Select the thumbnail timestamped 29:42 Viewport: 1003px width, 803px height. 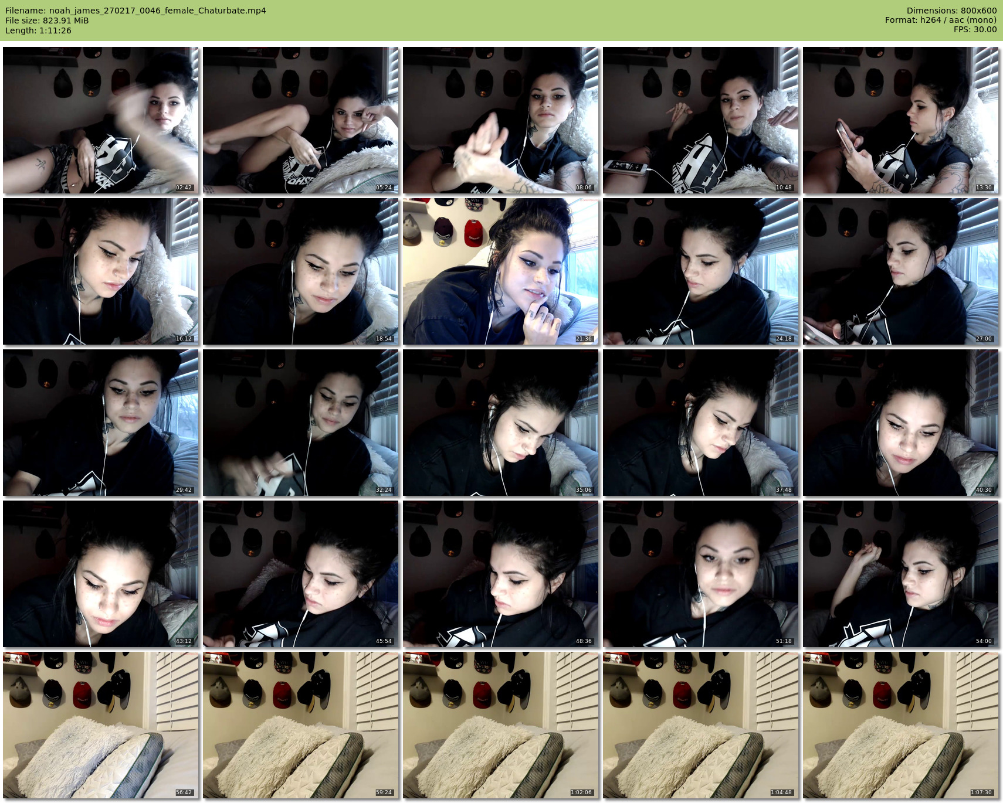(x=101, y=423)
